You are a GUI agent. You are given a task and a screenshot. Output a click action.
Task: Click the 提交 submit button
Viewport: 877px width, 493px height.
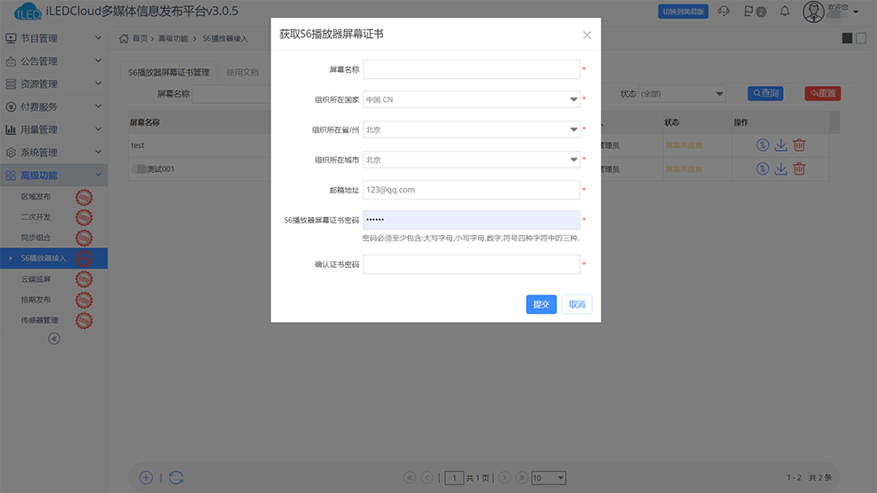click(x=541, y=304)
